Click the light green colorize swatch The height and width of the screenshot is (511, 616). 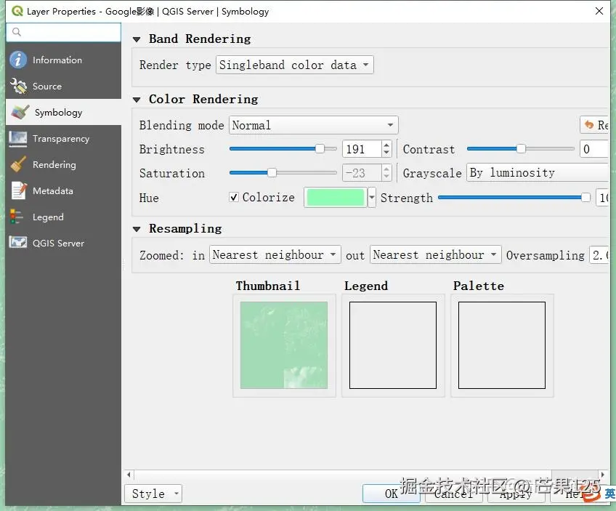335,197
